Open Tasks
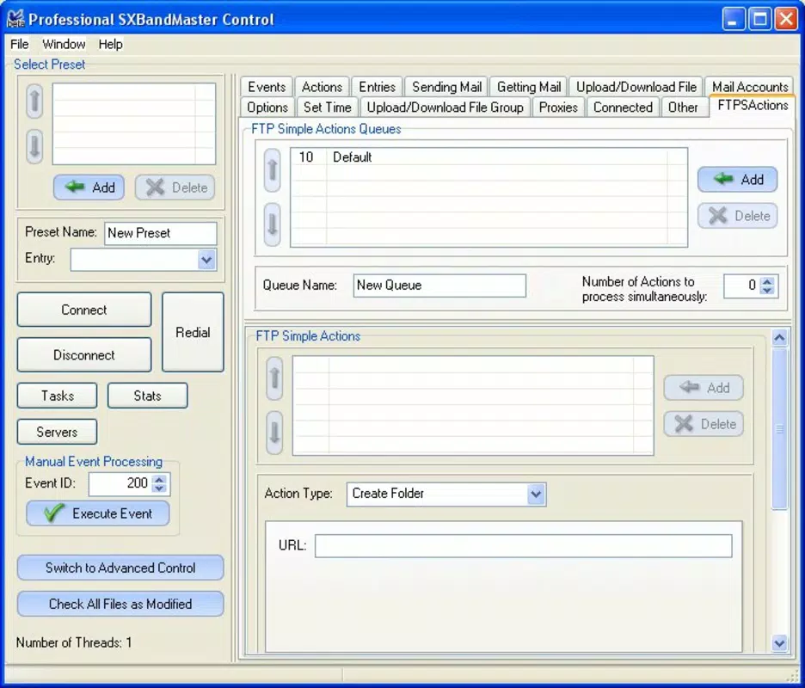Viewport: 805px width, 688px height. coord(57,396)
